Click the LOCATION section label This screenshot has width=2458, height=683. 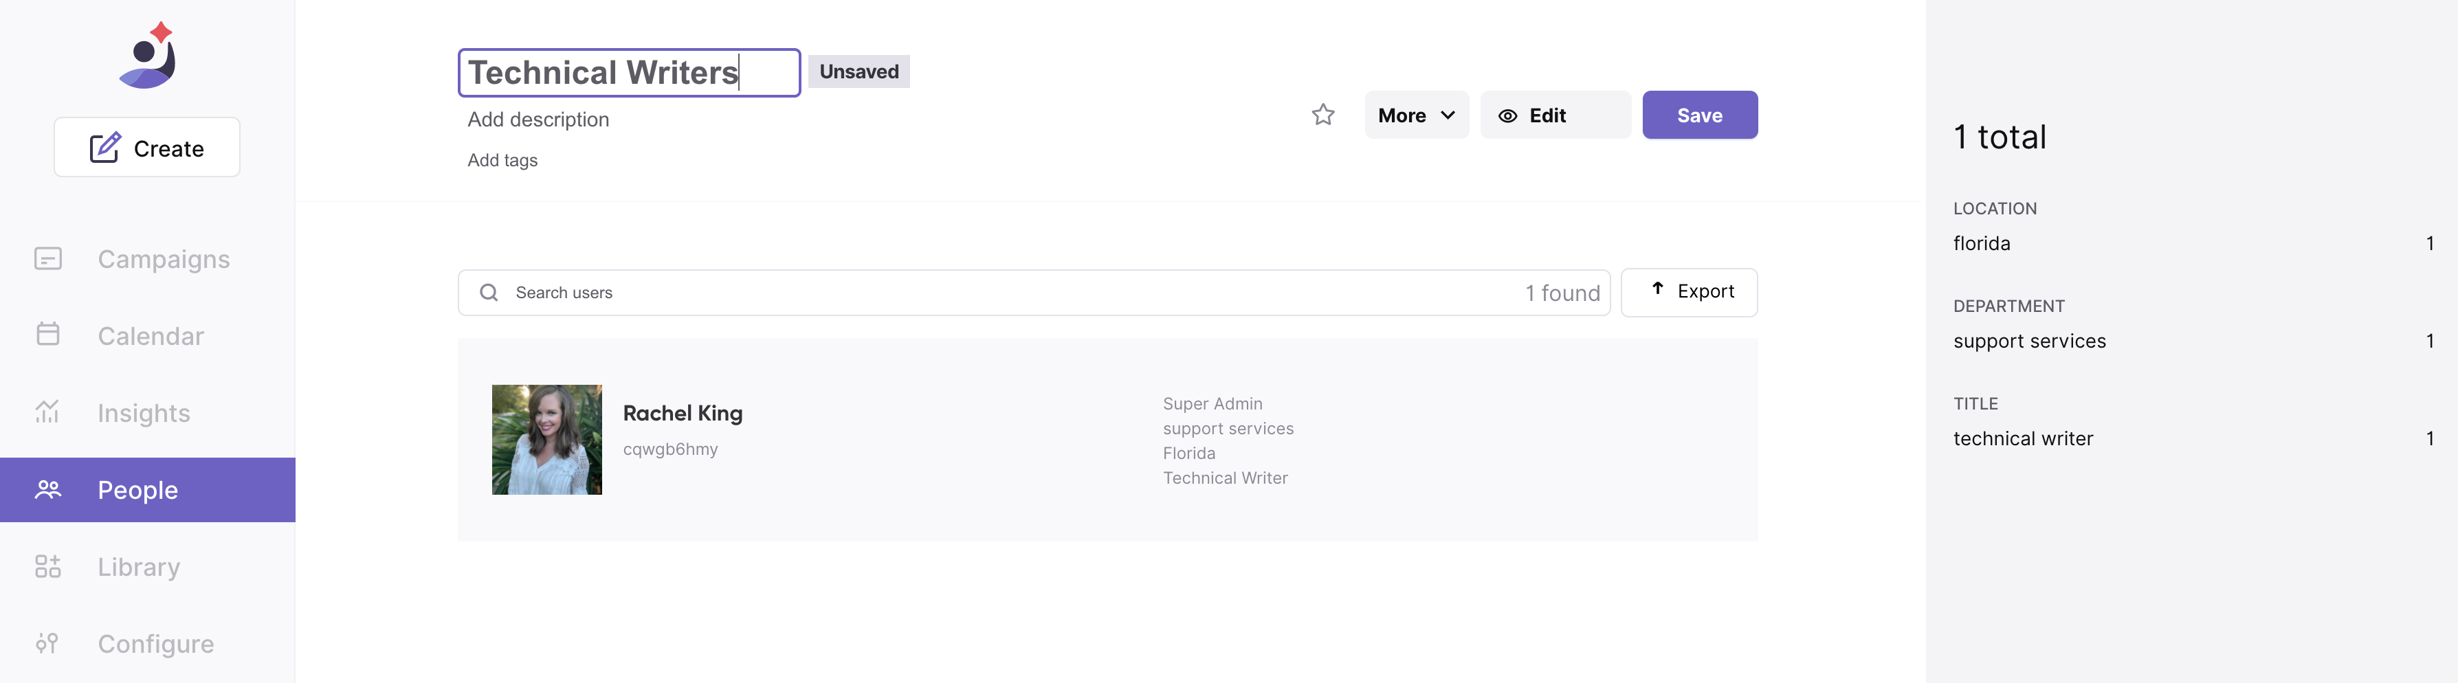[1994, 208]
